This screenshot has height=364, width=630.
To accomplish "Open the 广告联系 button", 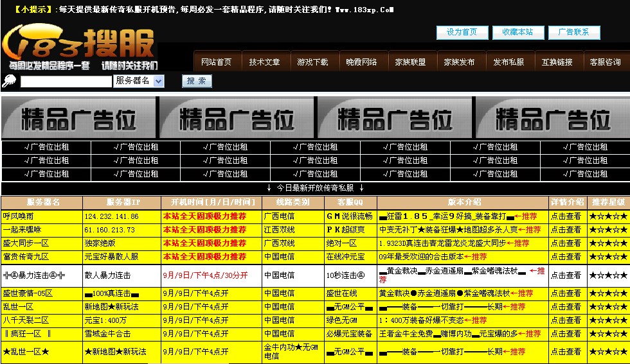I will [574, 32].
